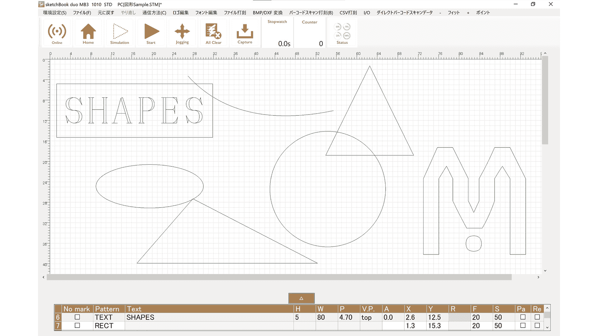Click canvas scroll-up arrow
Viewport: 598px width, 336px height.
coord(545,54)
